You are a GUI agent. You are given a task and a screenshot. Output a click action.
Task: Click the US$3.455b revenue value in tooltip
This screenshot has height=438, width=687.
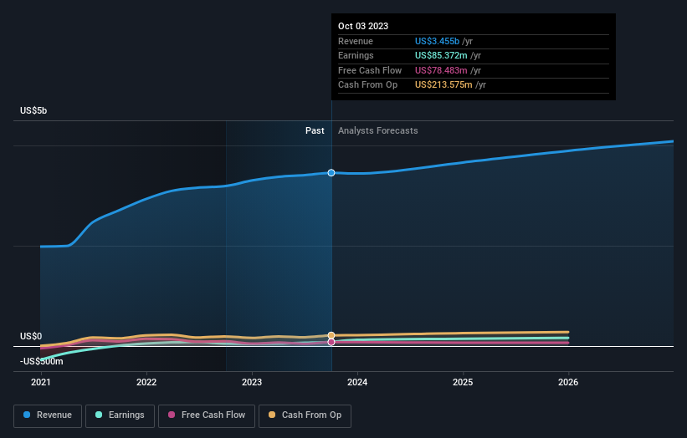tap(438, 41)
